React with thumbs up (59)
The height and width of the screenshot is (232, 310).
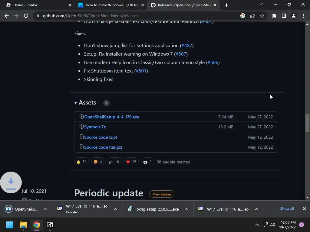pos(82,162)
